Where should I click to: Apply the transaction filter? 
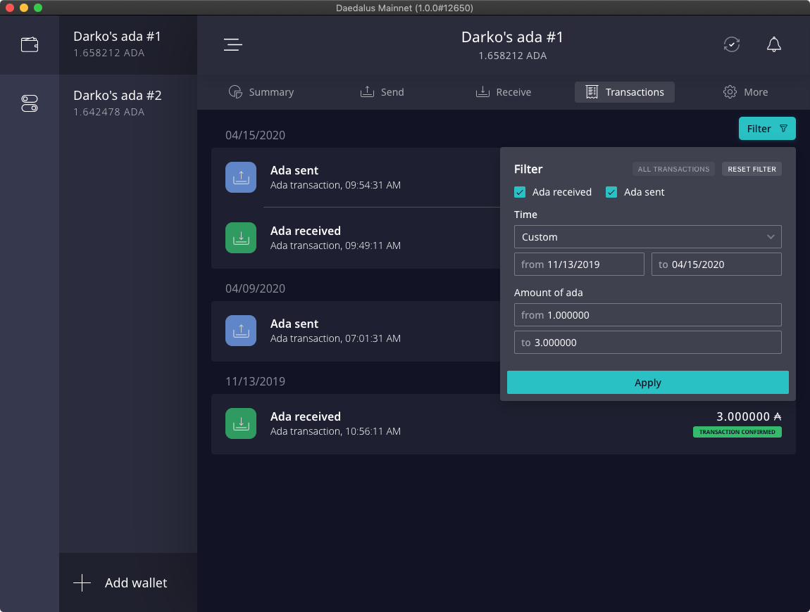[648, 383]
